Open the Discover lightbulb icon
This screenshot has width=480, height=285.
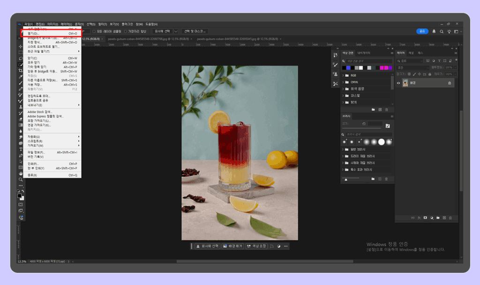pyautogui.click(x=449, y=31)
